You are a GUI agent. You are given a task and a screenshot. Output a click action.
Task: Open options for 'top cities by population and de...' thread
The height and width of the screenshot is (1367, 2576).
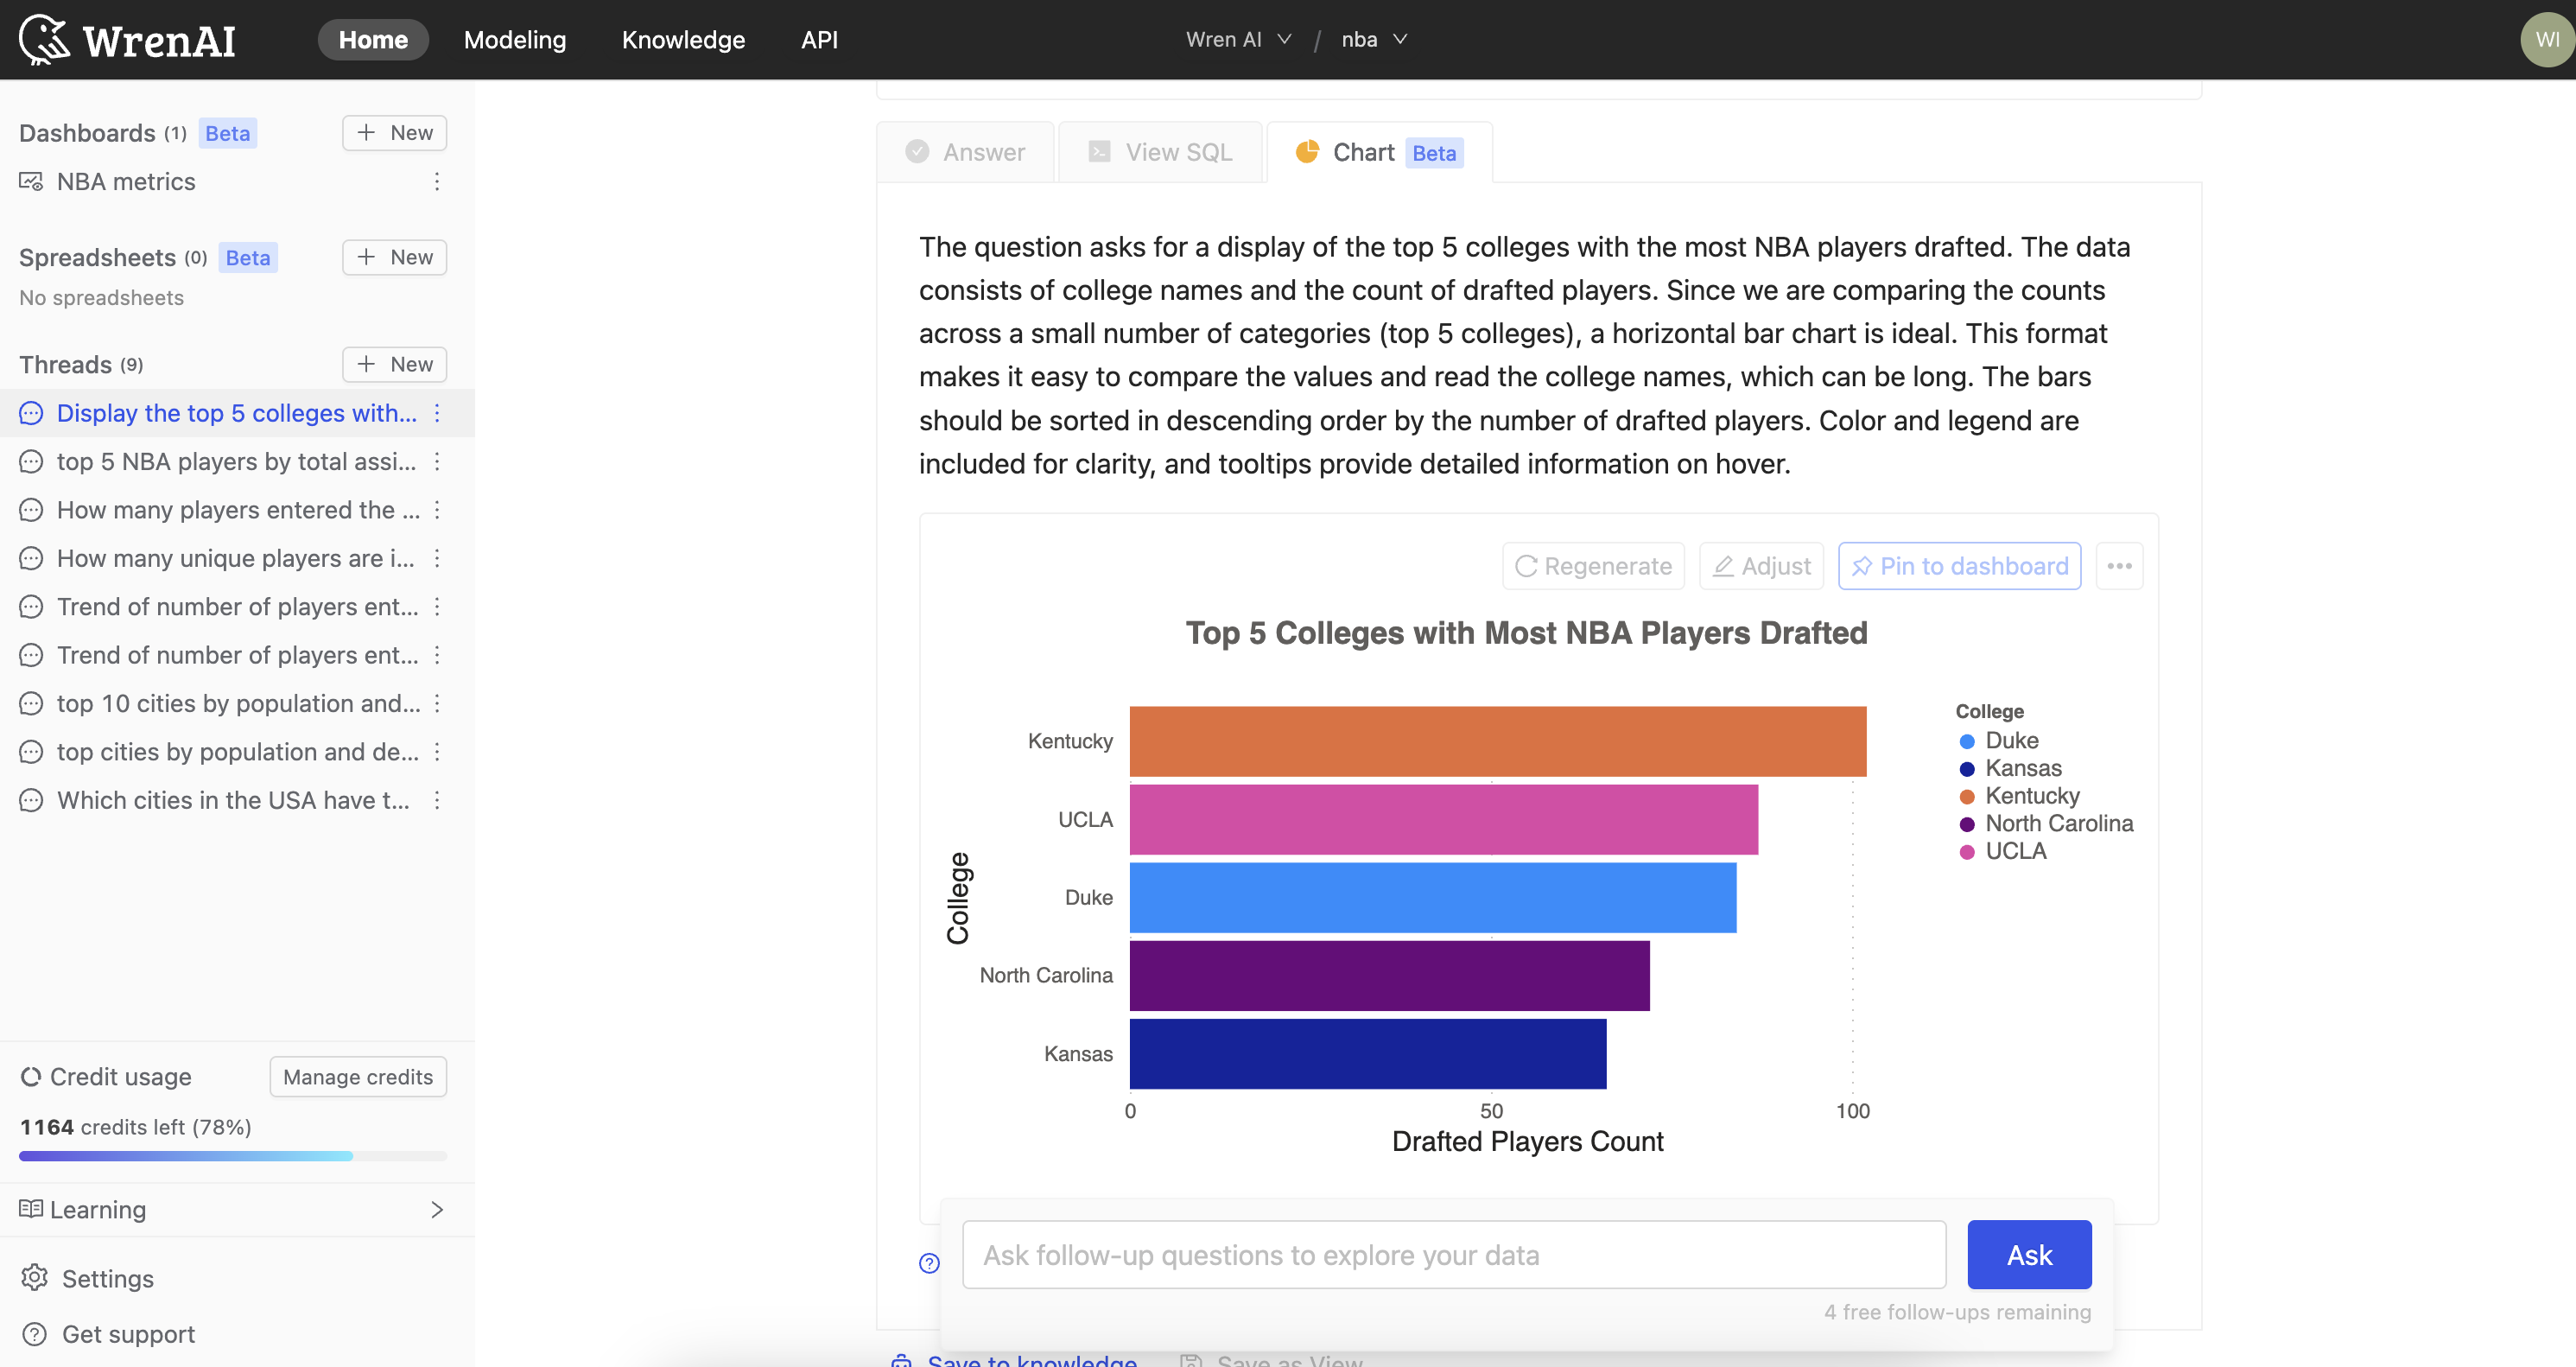click(x=437, y=751)
